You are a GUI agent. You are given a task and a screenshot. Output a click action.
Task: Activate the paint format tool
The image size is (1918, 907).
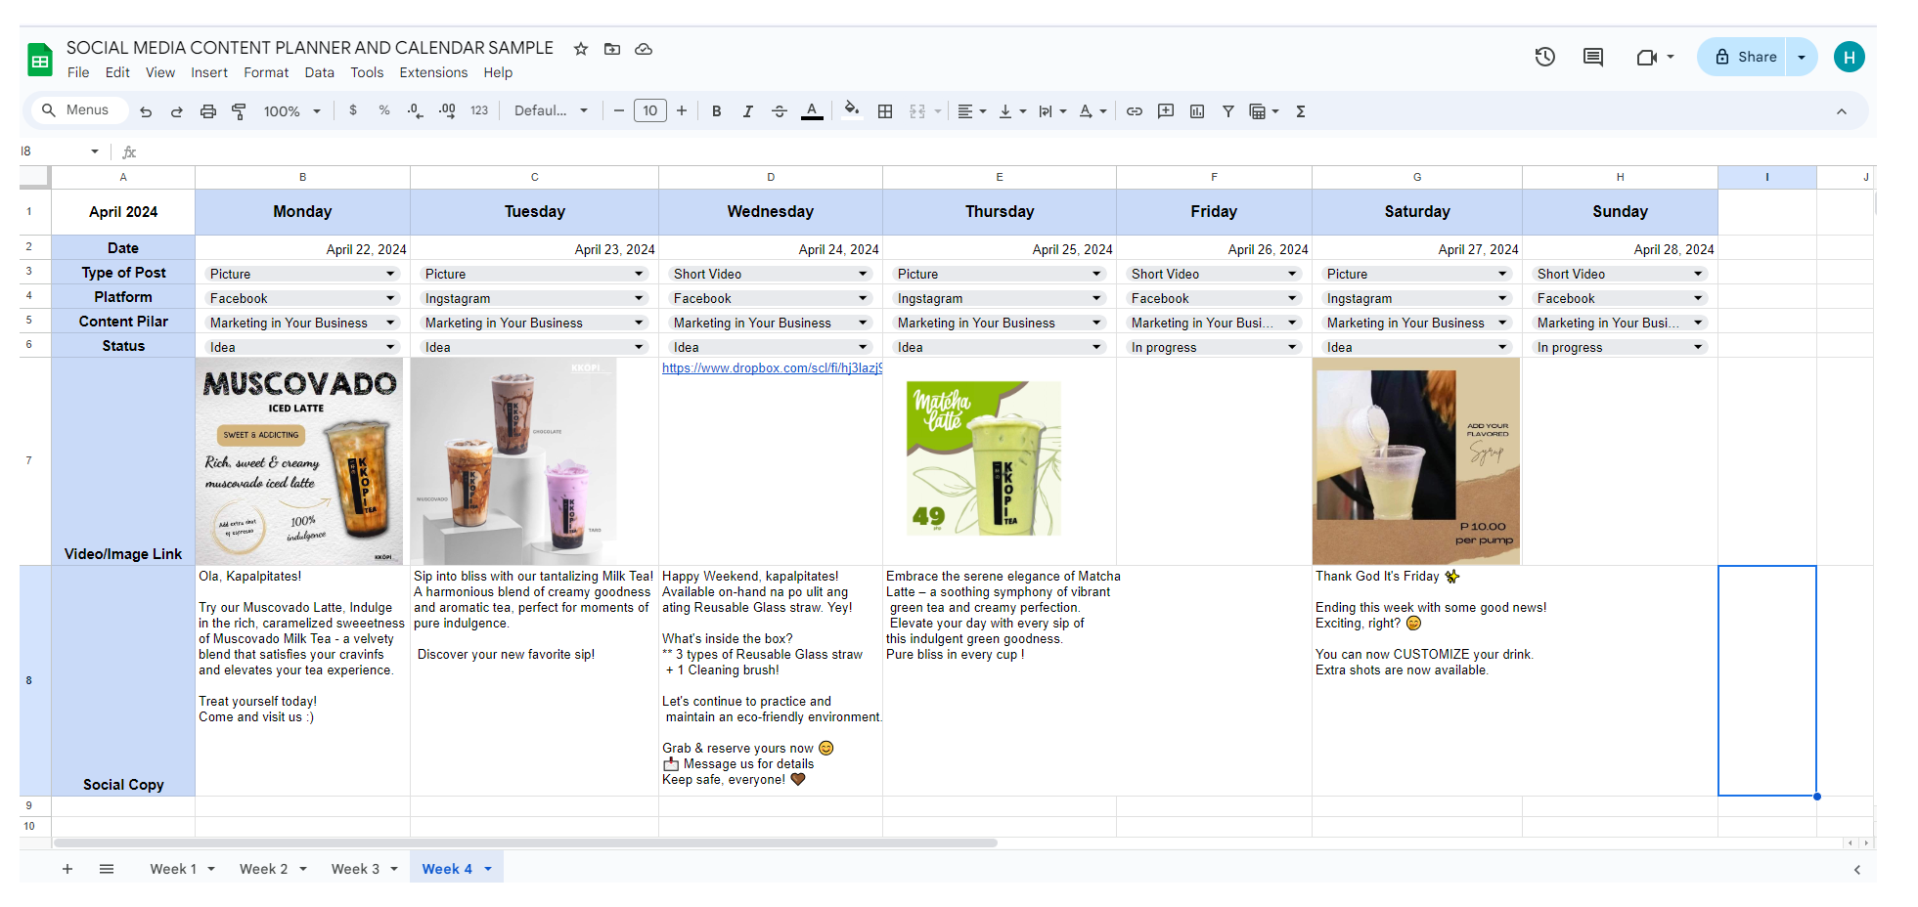pyautogui.click(x=239, y=111)
